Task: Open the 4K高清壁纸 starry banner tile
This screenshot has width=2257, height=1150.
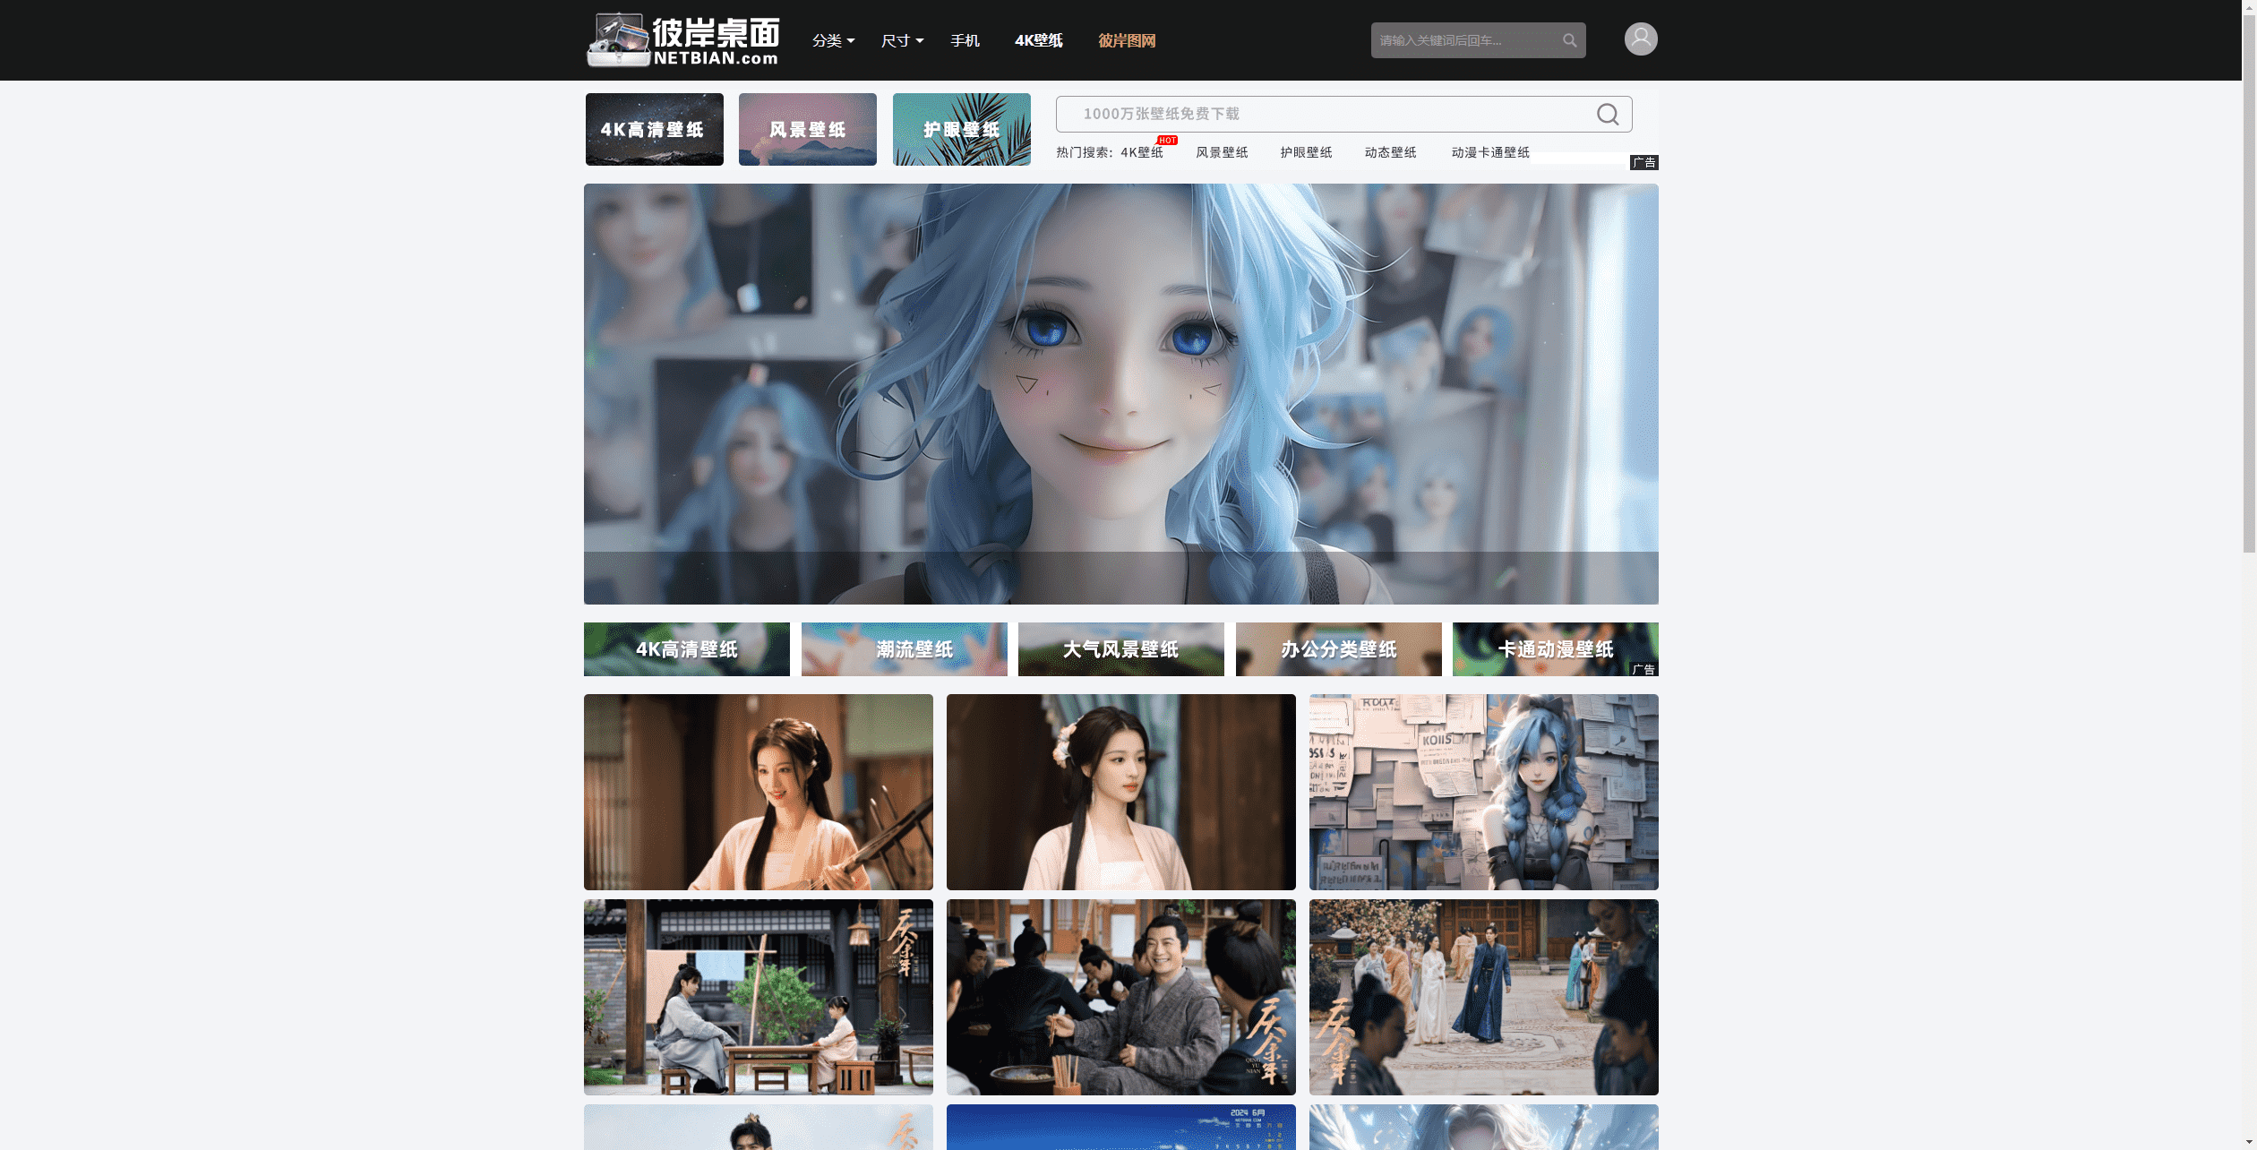Action: coord(655,129)
